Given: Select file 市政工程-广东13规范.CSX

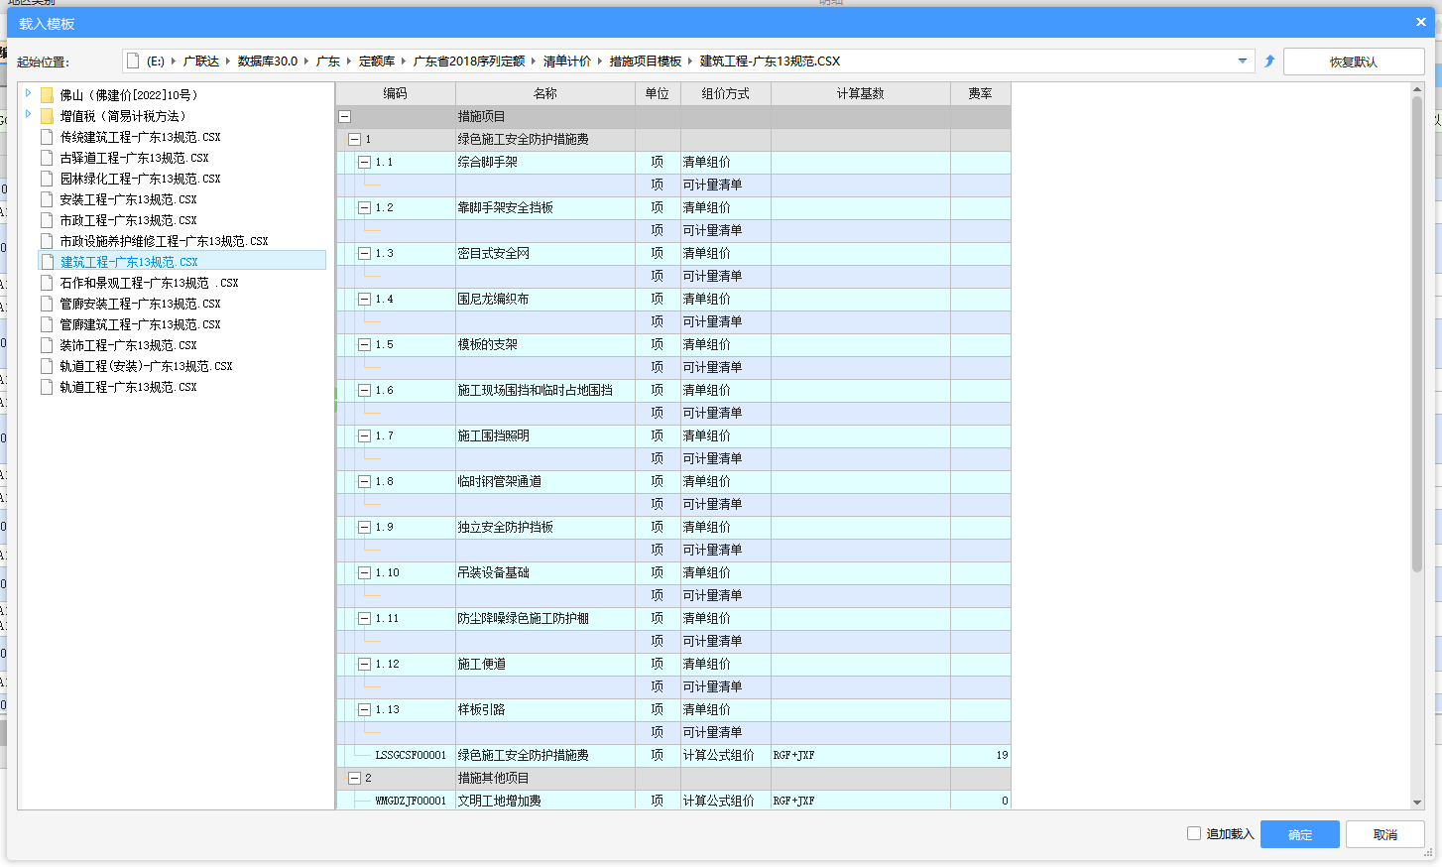Looking at the screenshot, I should 128,220.
